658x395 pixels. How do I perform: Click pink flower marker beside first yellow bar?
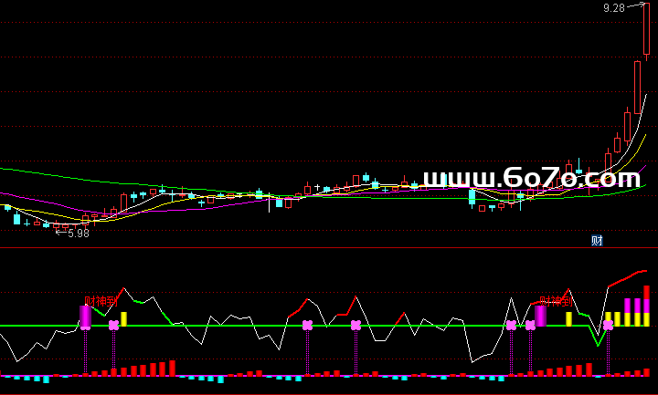coord(113,326)
